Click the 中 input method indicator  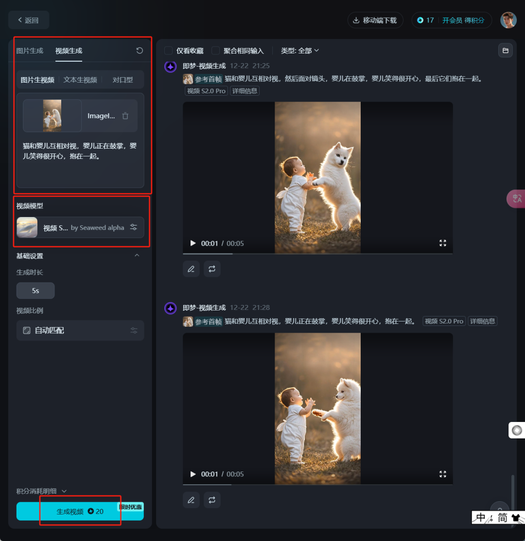(x=480, y=518)
